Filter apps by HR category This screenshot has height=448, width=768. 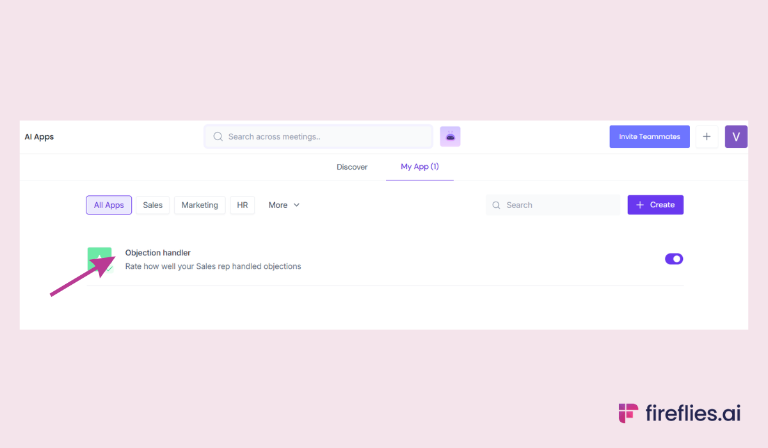tap(242, 205)
